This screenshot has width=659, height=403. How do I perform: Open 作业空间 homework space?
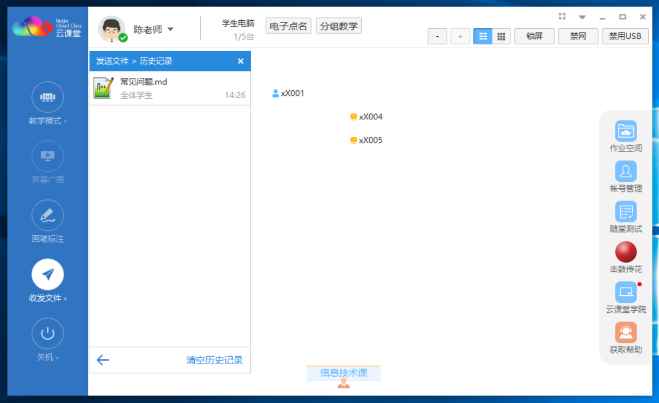pos(626,131)
